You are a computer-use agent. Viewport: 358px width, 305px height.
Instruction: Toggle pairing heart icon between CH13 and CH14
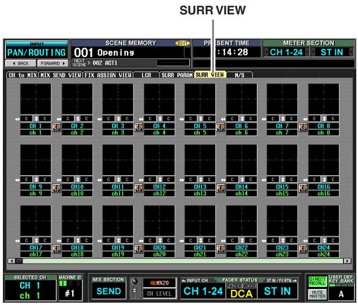pos(221,189)
